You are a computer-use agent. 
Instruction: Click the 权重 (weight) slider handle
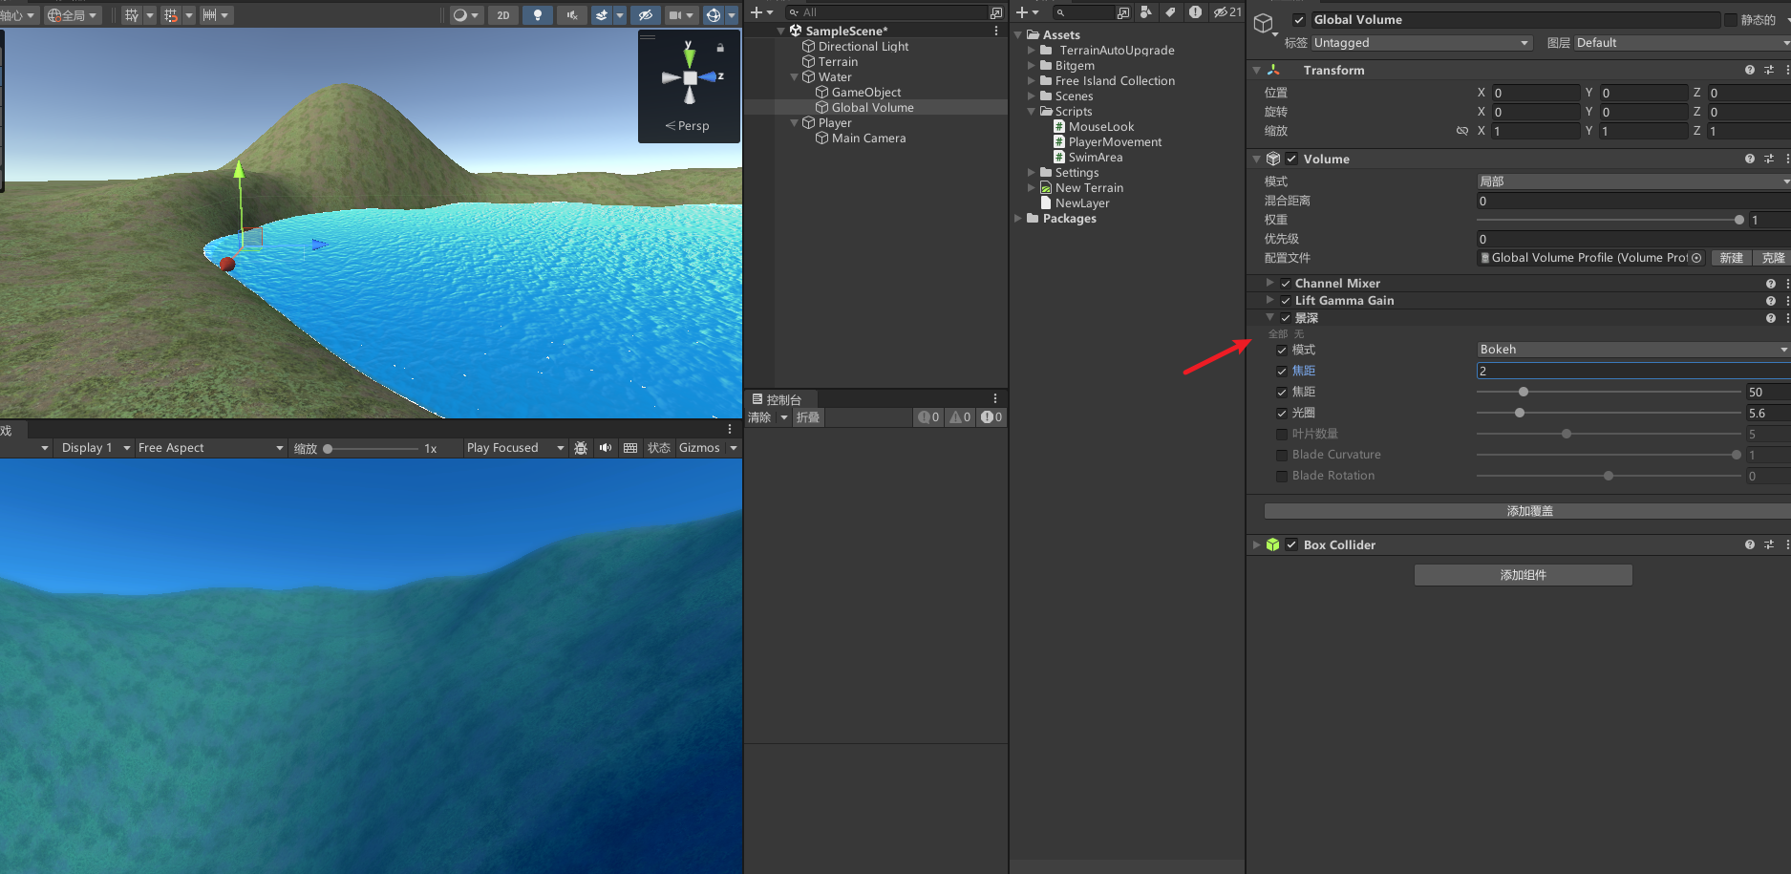pos(1738,221)
